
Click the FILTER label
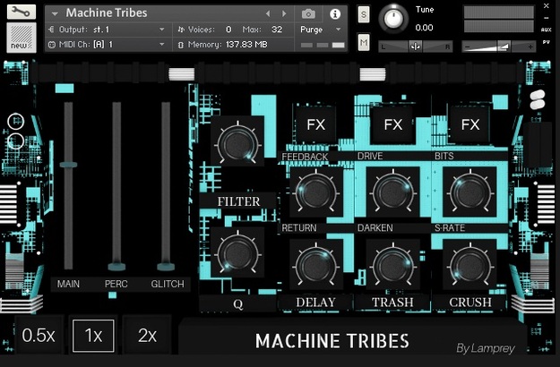click(x=238, y=201)
